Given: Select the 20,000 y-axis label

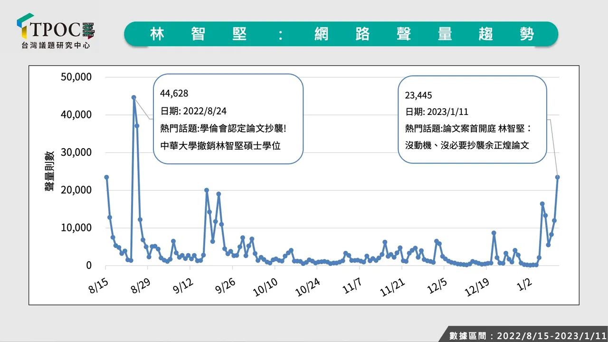Looking at the screenshot, I should 76,190.
